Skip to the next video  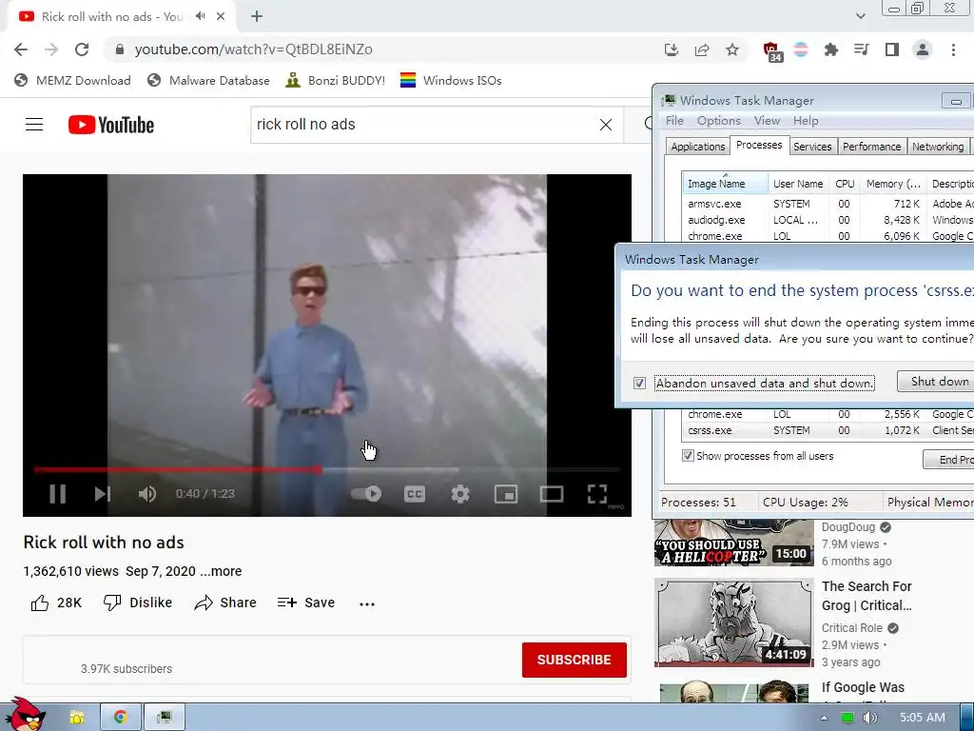(103, 494)
